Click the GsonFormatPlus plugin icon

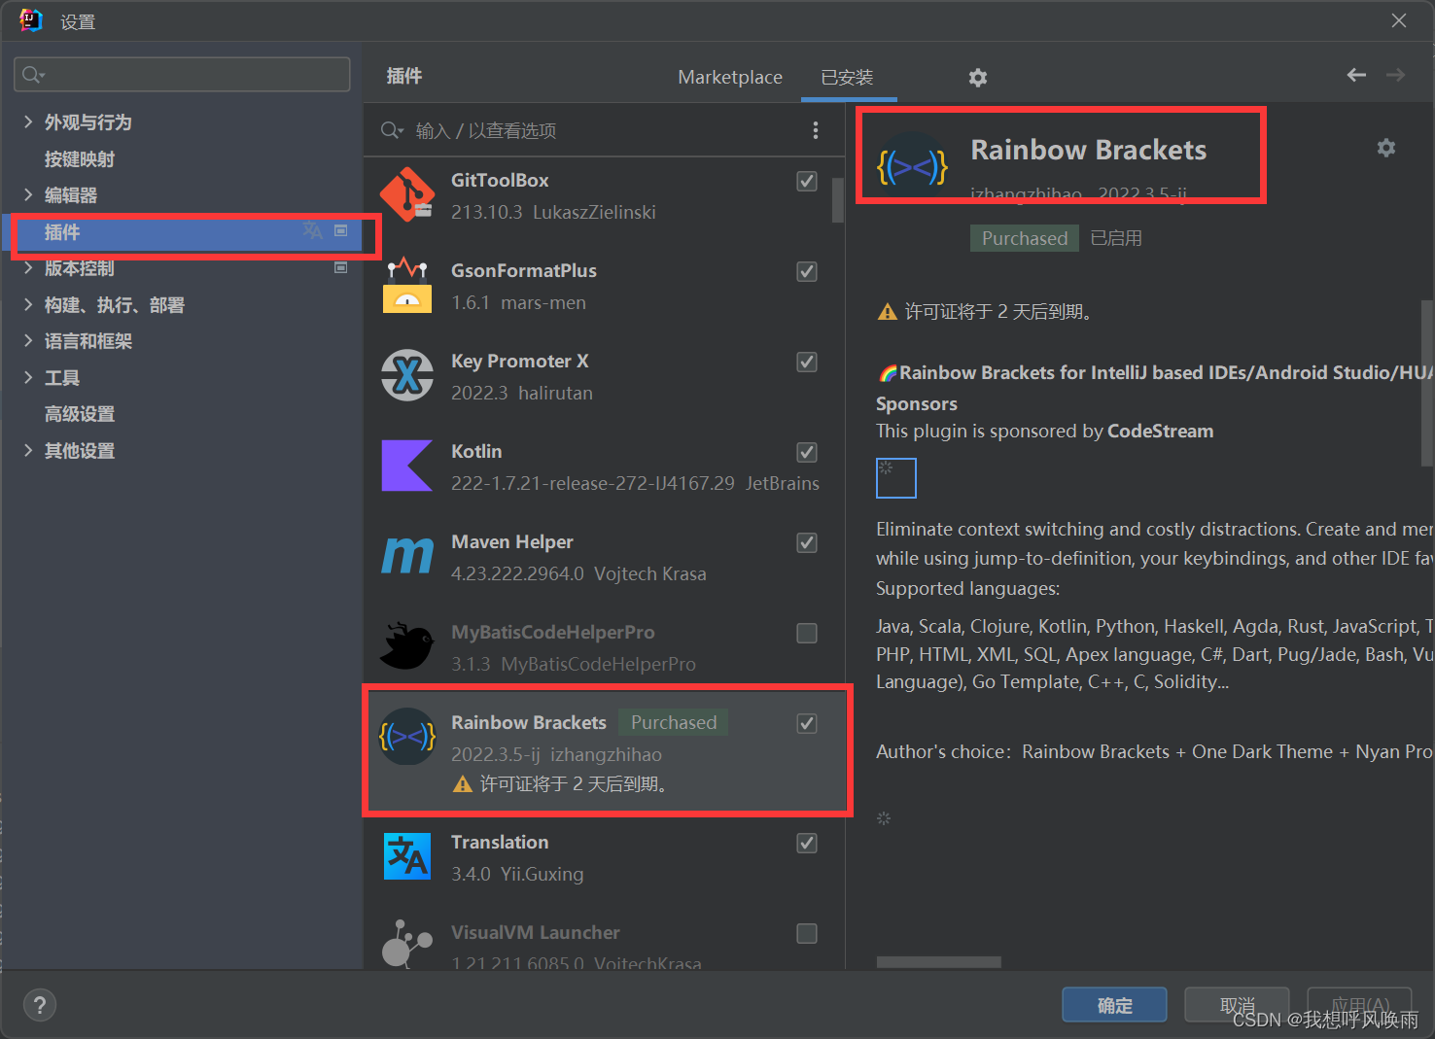click(x=406, y=285)
